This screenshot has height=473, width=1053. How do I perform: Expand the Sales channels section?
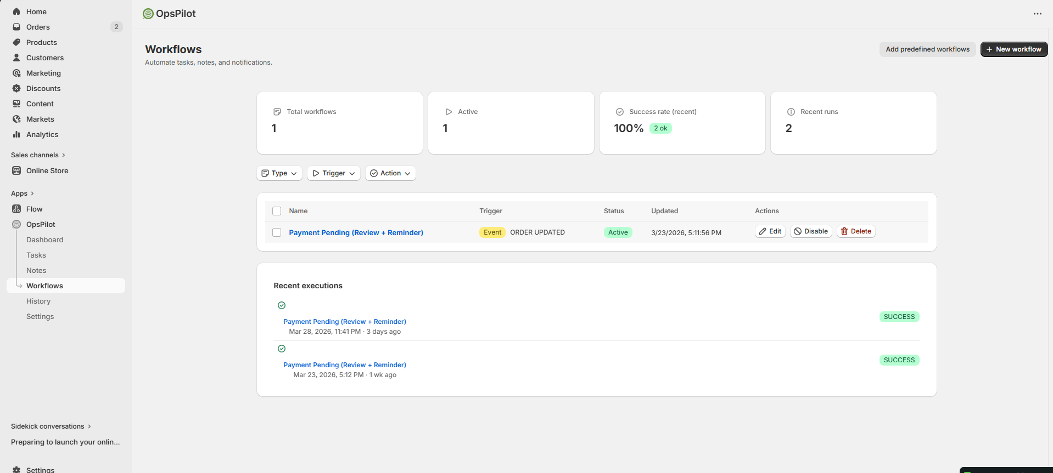[38, 155]
